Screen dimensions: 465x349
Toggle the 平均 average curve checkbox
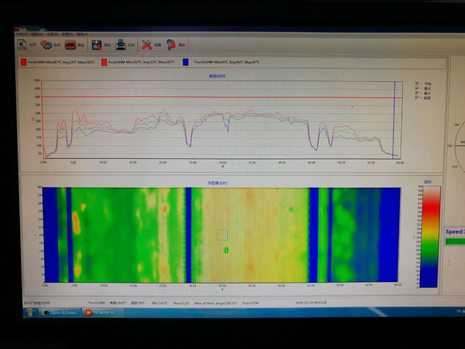click(x=417, y=83)
